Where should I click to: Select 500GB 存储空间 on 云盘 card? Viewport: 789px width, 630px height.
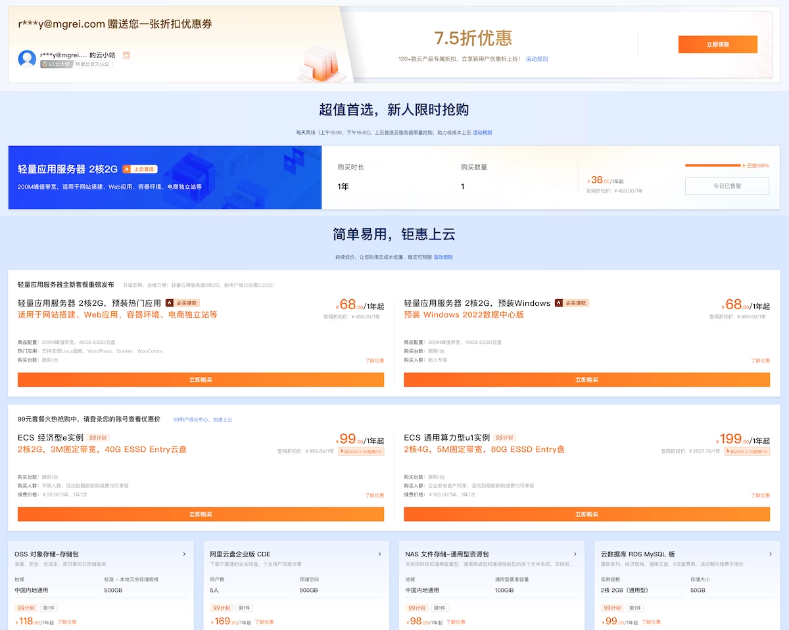pos(308,591)
